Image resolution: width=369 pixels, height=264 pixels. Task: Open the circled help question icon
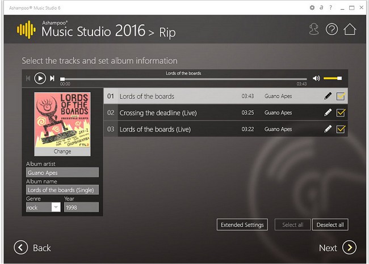click(332, 29)
